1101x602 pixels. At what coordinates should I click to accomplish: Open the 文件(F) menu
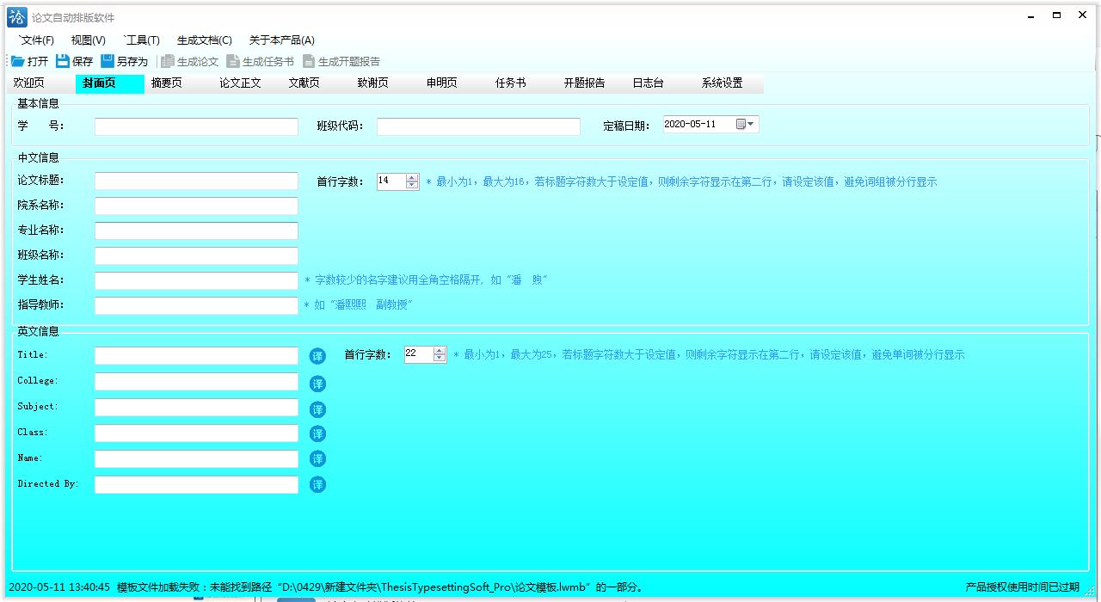pyautogui.click(x=36, y=40)
